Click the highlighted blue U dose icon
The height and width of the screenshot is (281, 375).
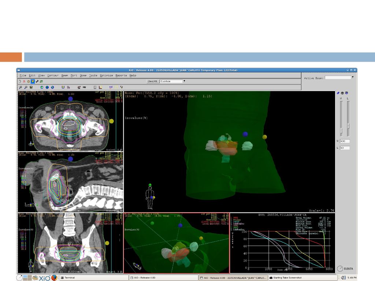[x=33, y=82]
